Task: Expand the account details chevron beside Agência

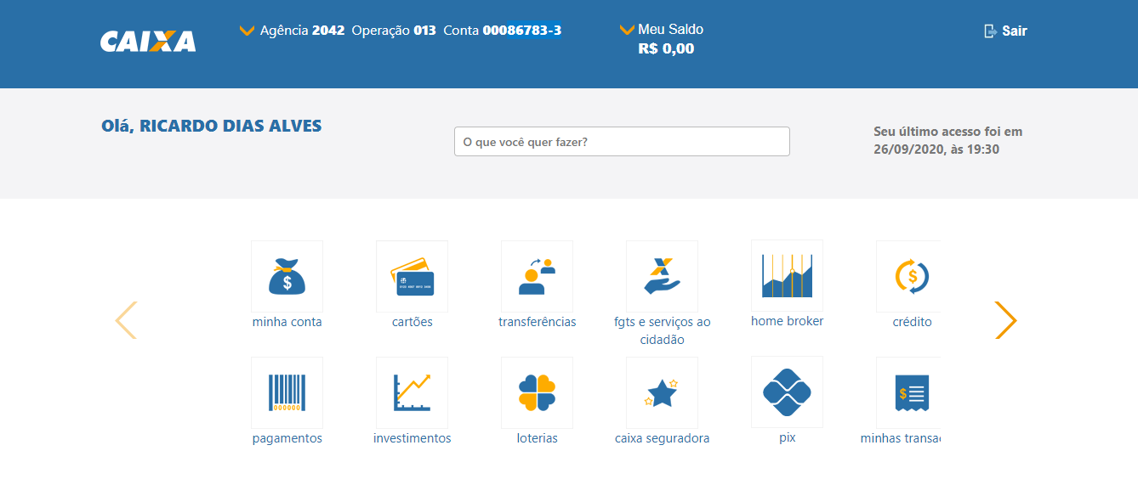Action: pos(248,31)
